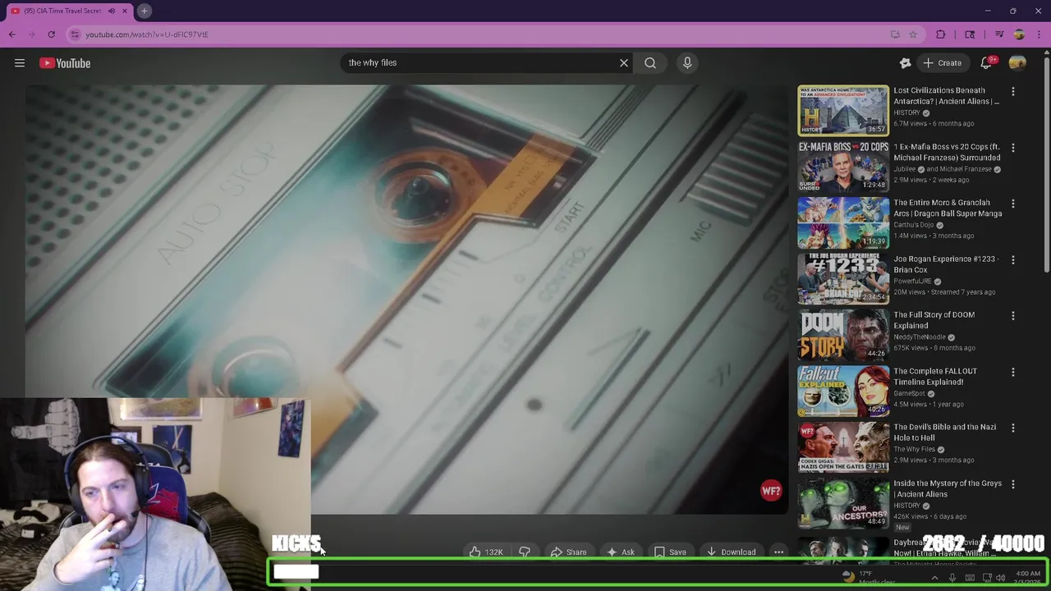Share the video
Image resolution: width=1051 pixels, height=591 pixels.
568,552
